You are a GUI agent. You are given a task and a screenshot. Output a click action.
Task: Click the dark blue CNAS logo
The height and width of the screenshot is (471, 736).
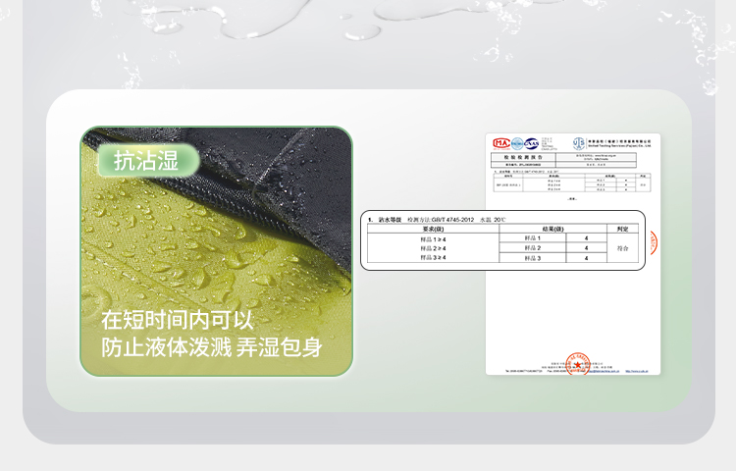coord(531,143)
